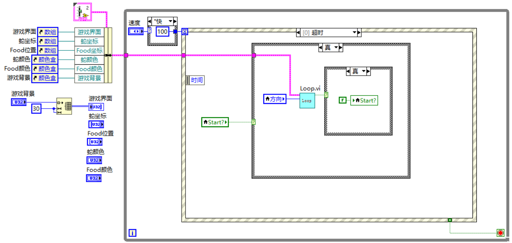This screenshot has width=512, height=243.
Task: Select the 游戏背景 U32 control terminal
Action: [x=19, y=102]
